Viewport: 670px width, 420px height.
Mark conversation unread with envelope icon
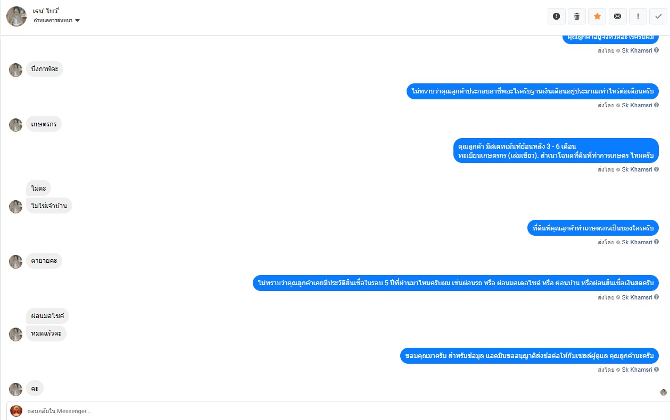click(617, 16)
